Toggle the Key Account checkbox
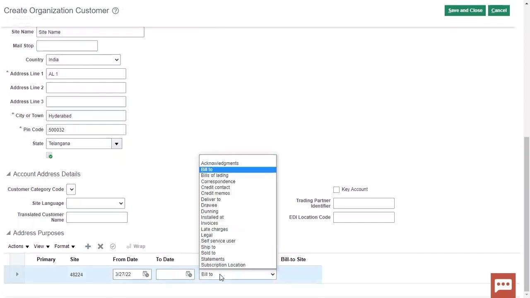 click(336, 190)
